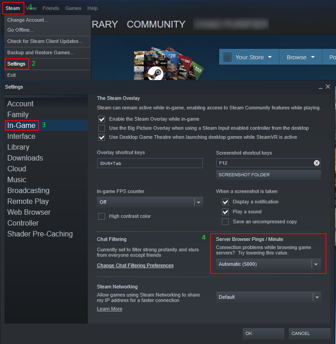
Task: Clear the F12 screenshot shortcut key
Action: pos(317,163)
